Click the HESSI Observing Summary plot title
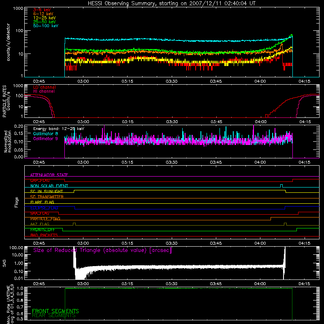 (172, 4)
